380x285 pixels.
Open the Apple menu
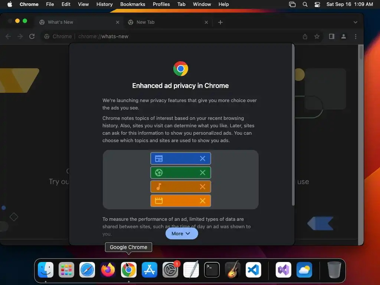[x=10, y=4]
